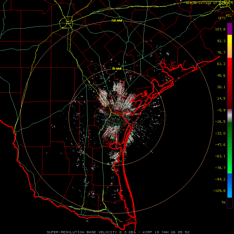Select the -63.1 legend value
The width and height of the screenshot is (234, 234).
click(220, 156)
